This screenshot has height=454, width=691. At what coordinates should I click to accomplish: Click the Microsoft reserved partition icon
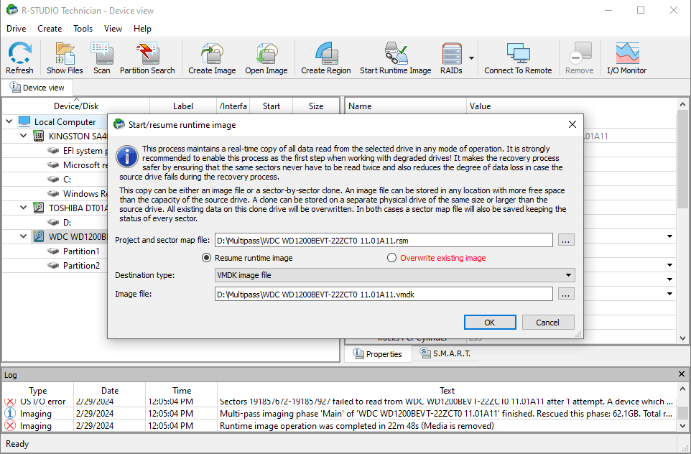(53, 165)
